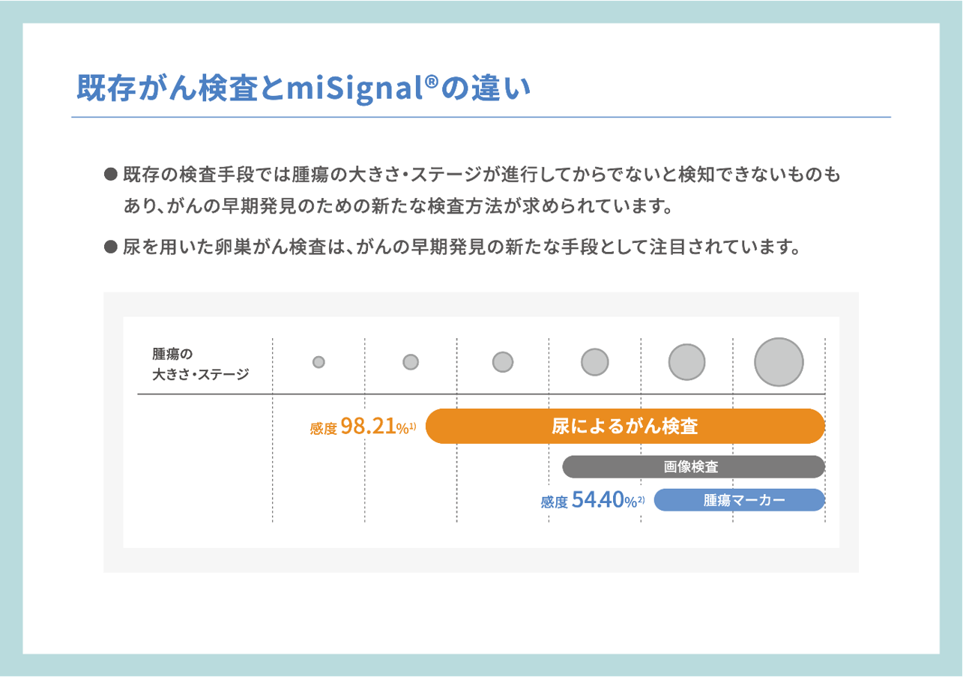Click the gray 画像検査 bar
Viewport: 963px width, 677px height.
(693, 467)
